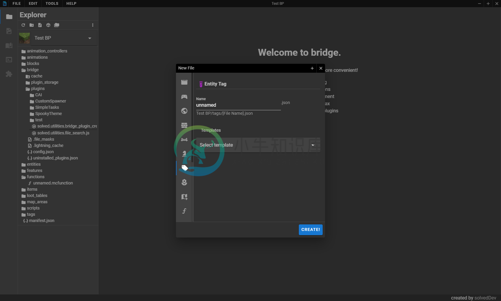
Task: Open the FILE menu
Action: click(17, 4)
